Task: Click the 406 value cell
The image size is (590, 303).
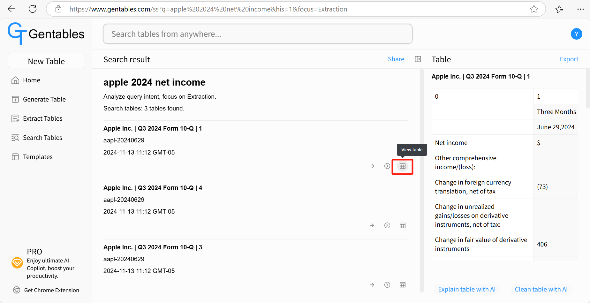Action: click(x=556, y=244)
